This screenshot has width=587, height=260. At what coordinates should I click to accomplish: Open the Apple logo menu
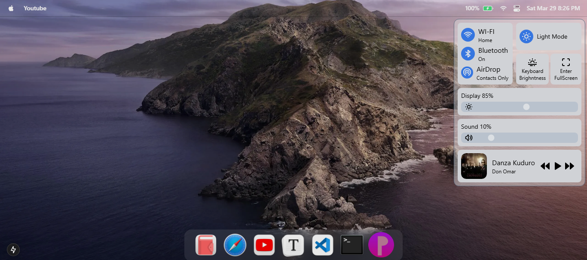click(x=11, y=8)
